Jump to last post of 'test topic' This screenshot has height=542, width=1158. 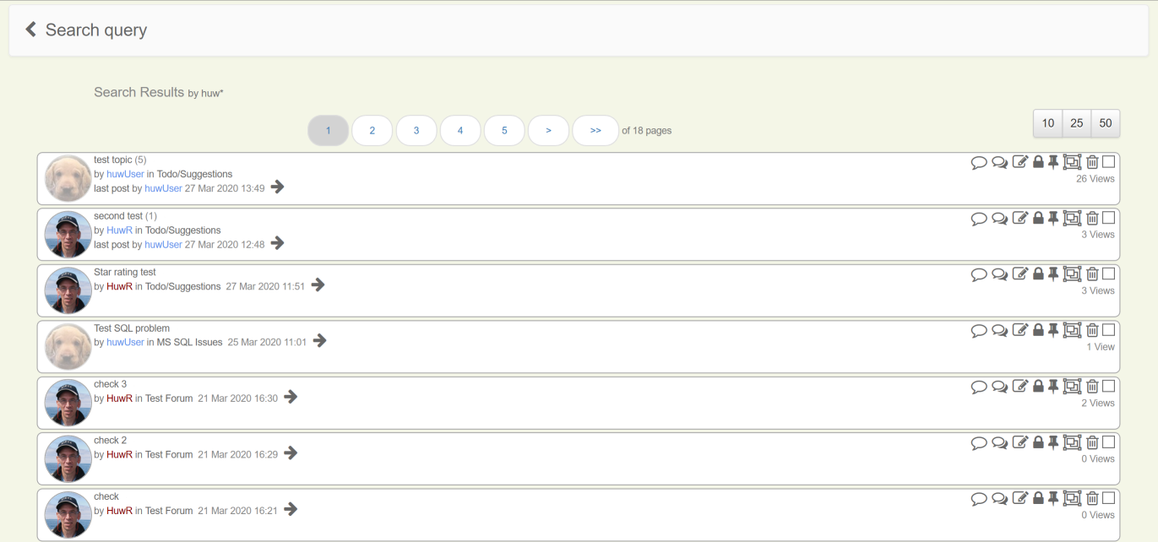coord(277,187)
